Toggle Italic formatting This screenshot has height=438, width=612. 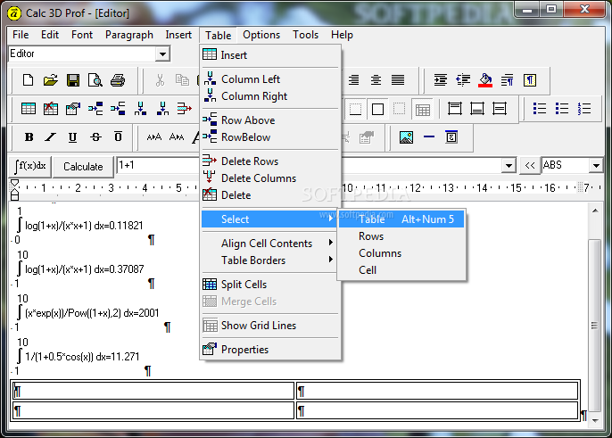coord(51,137)
